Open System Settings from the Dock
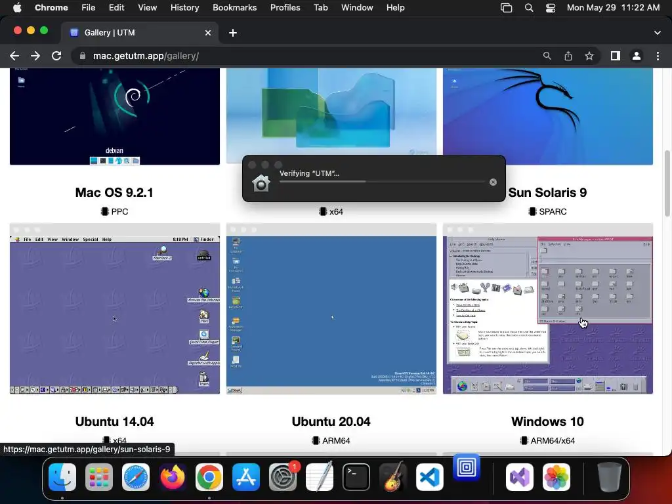The width and height of the screenshot is (672, 504). 283,476
